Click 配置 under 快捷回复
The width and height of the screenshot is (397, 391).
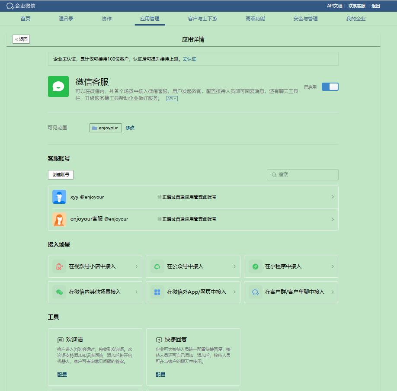(x=160, y=374)
